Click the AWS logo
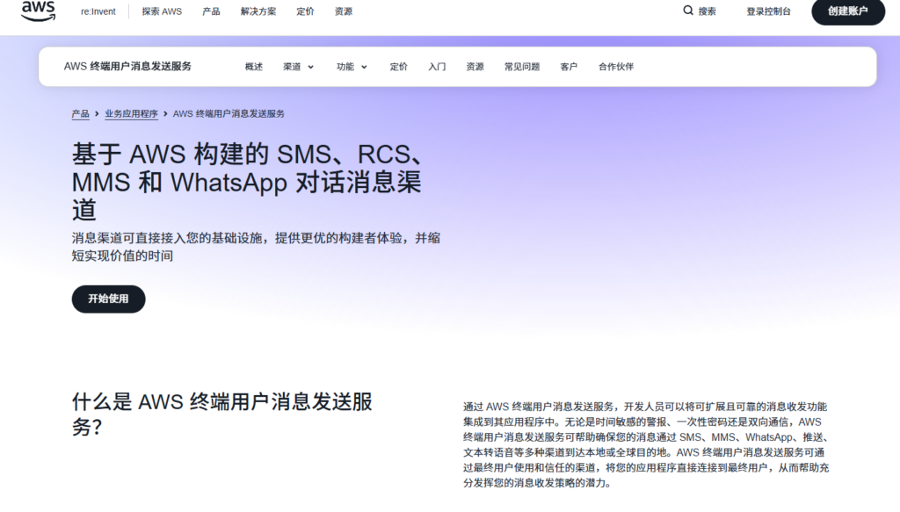Image resolution: width=900 pixels, height=512 pixels. pos(38,11)
